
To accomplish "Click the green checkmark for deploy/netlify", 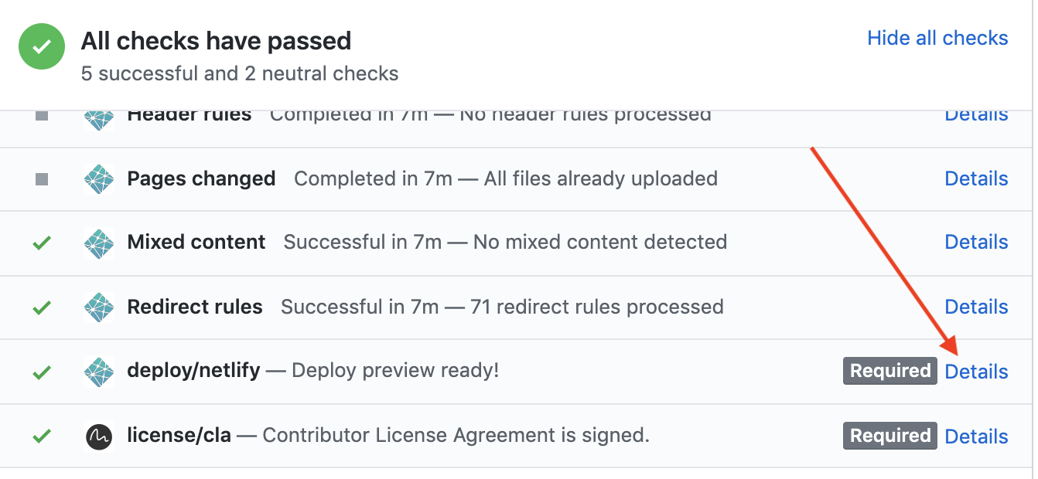I will [42, 372].
